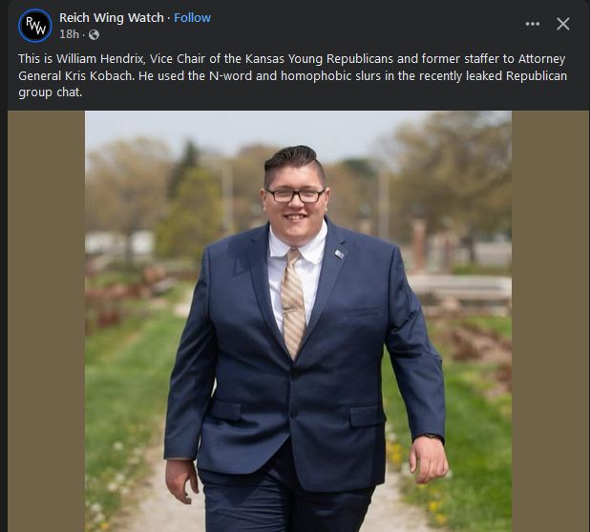
Task: Click the words group chat in caption
Action: 50,92
